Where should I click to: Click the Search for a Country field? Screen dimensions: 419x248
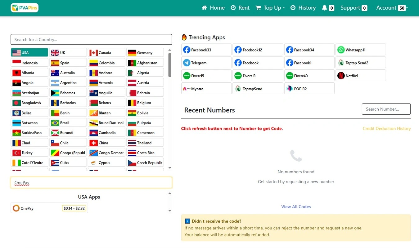point(91,39)
